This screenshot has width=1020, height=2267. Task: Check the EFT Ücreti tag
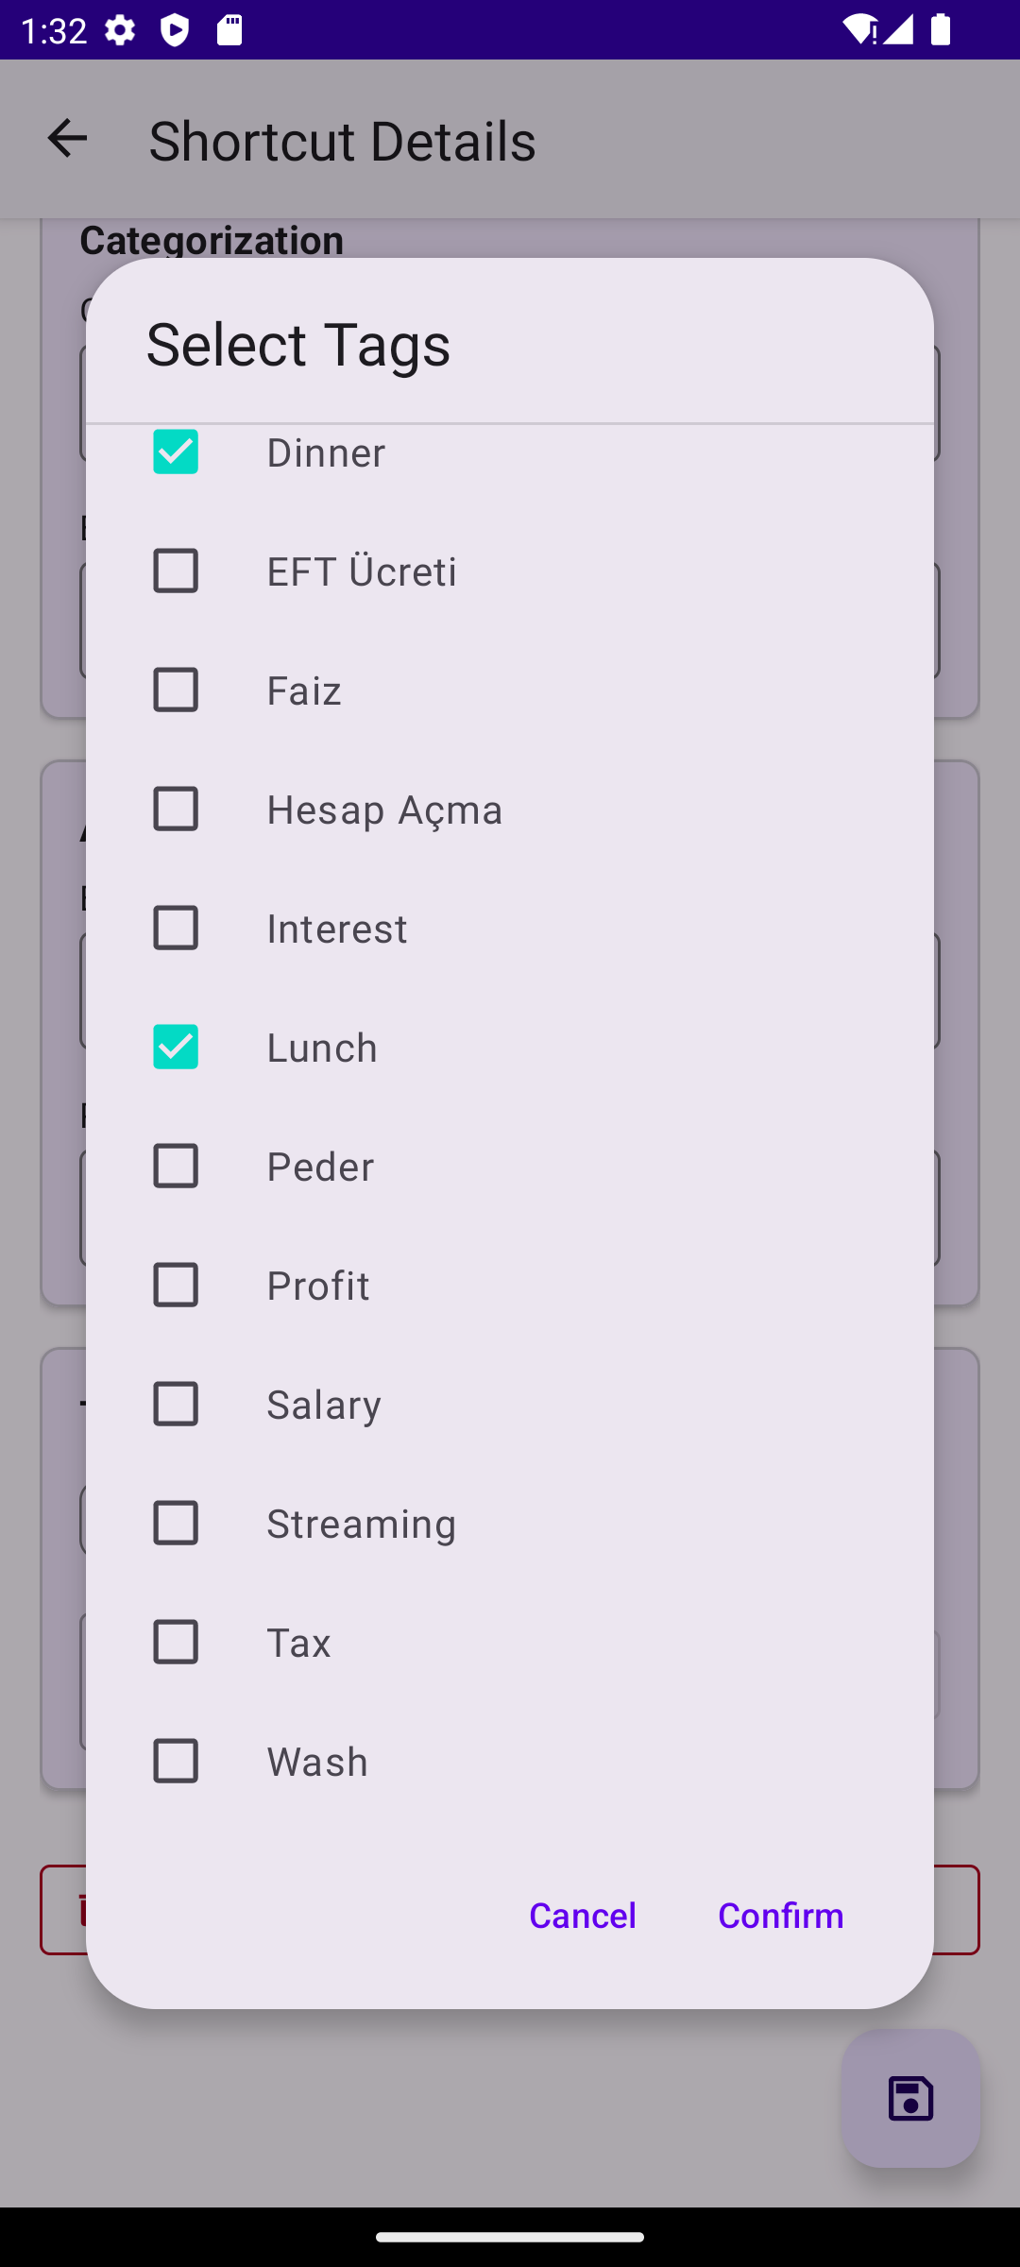tap(176, 571)
